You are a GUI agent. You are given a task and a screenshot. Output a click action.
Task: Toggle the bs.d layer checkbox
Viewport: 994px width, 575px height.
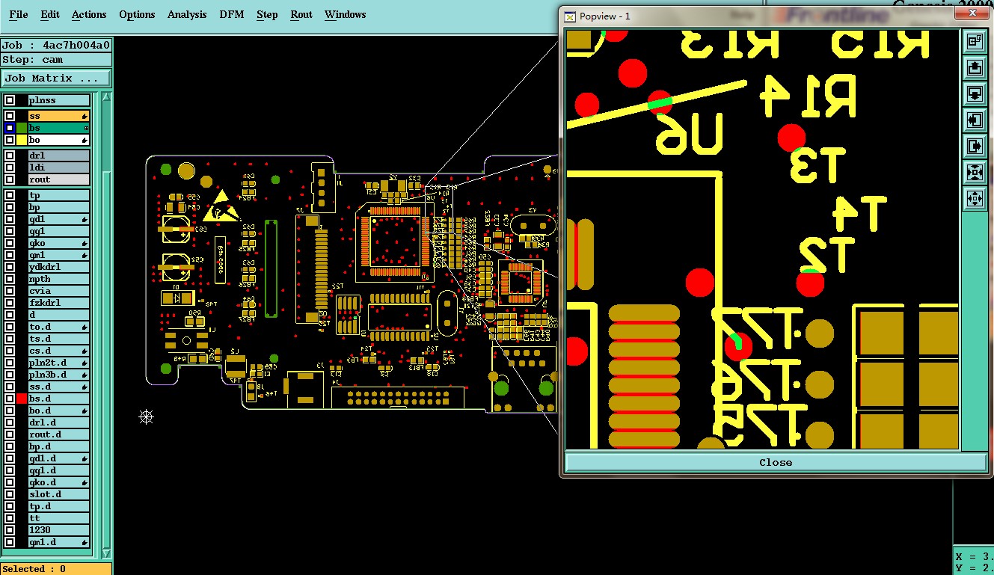pos(10,399)
